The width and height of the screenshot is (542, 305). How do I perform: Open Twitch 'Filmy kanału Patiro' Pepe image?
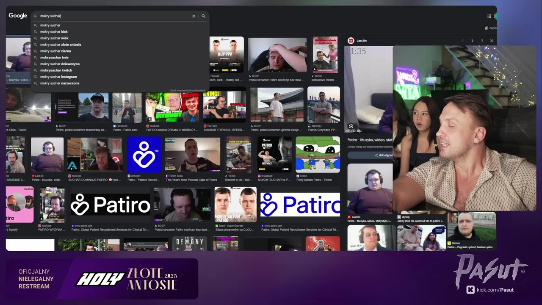[x=318, y=155]
